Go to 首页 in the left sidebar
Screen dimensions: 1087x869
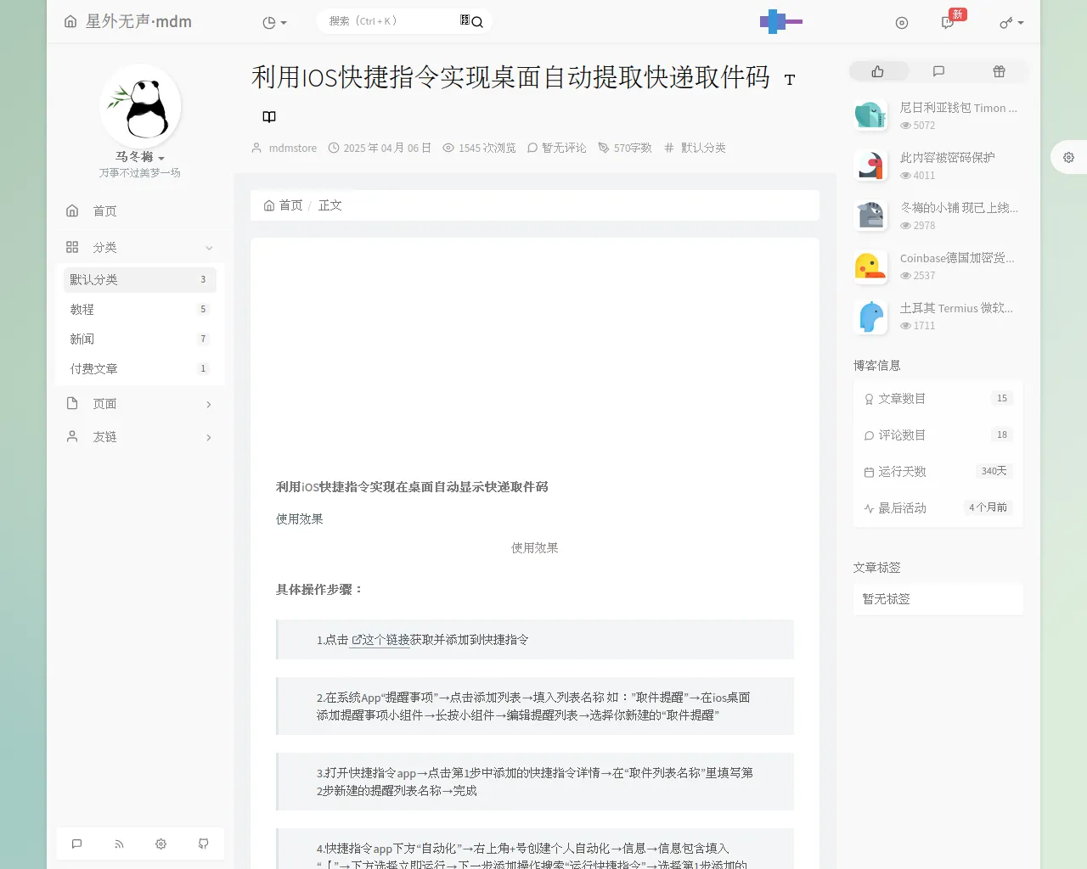(140, 210)
